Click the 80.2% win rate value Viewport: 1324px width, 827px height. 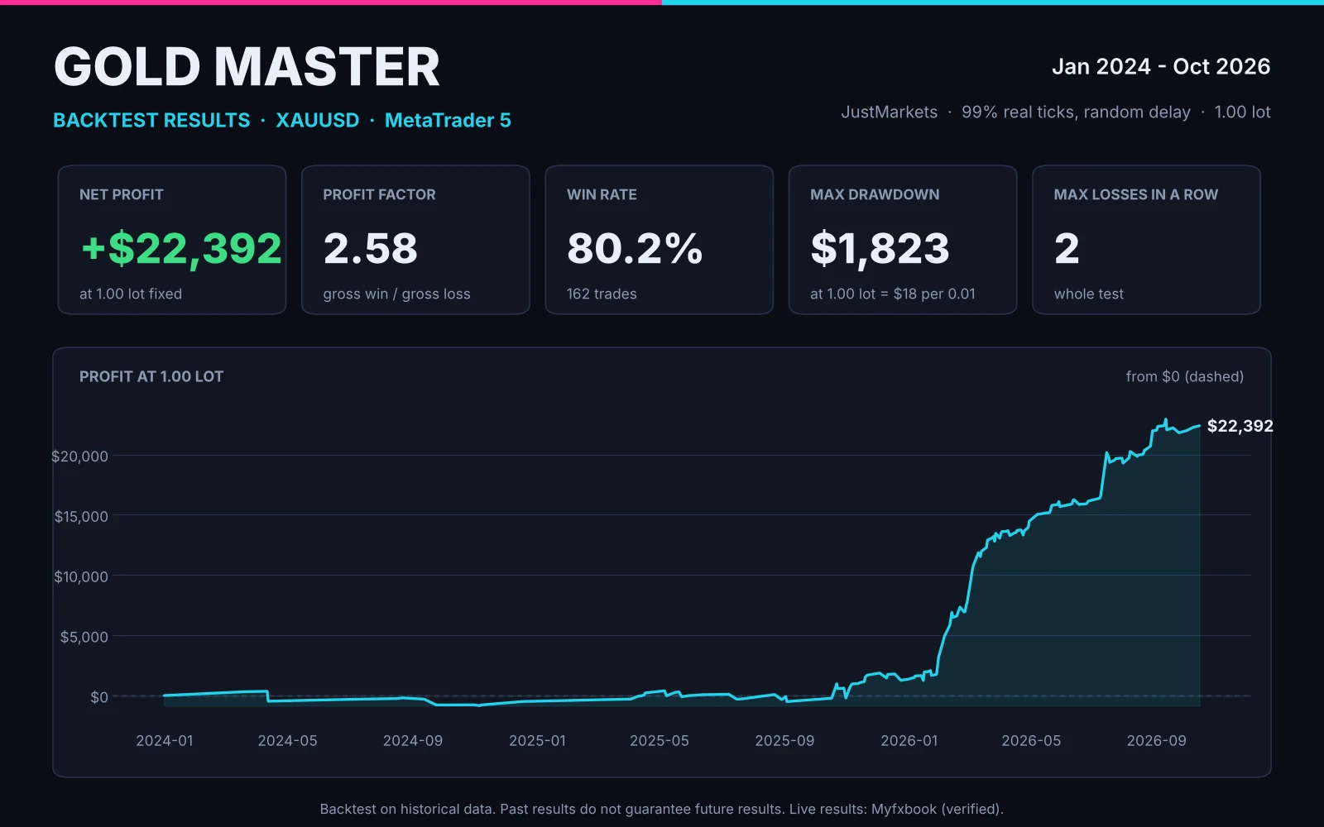635,248
